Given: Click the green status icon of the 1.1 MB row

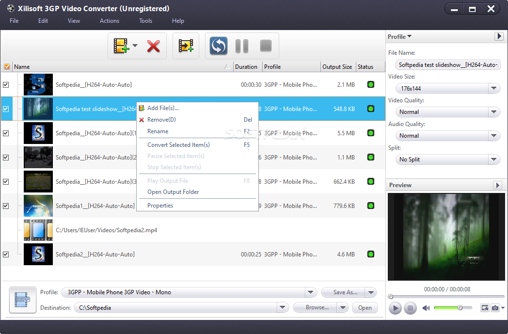Looking at the screenshot, I should 371,157.
